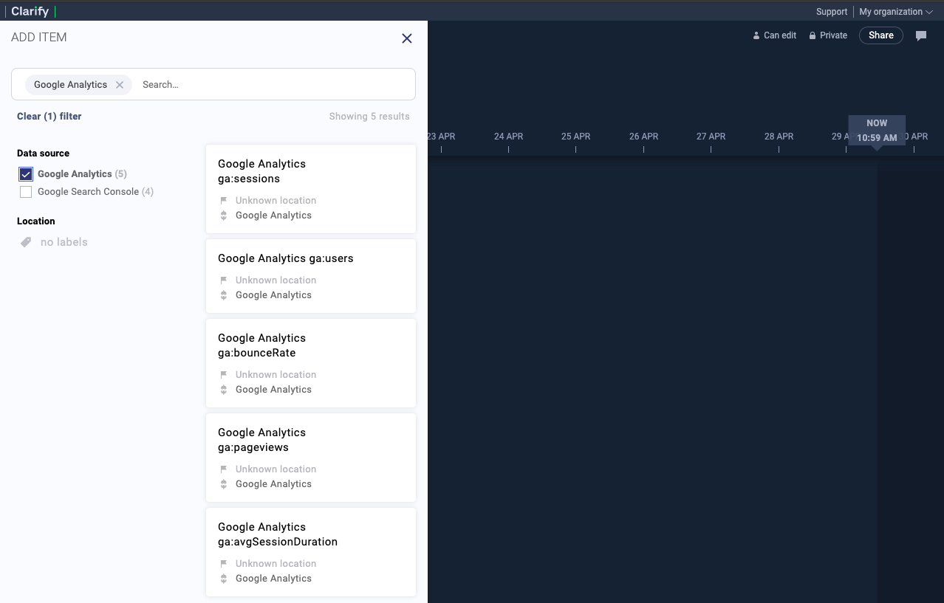
Task: Click 'Unknown location' on the ga:avgSessionDuration card
Action: (276, 564)
